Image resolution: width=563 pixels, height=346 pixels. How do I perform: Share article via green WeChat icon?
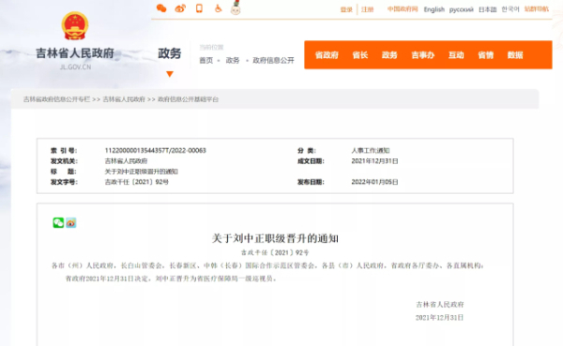coord(58,222)
